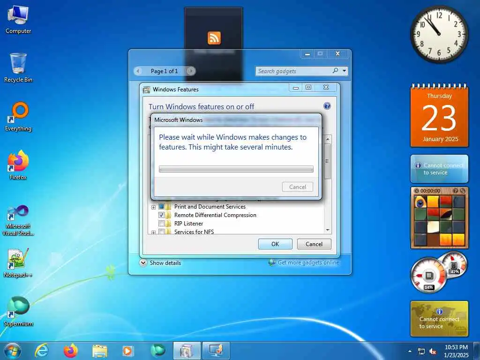480x360 pixels.
Task: Click Cancel in Windows Features window
Action: (x=314, y=244)
